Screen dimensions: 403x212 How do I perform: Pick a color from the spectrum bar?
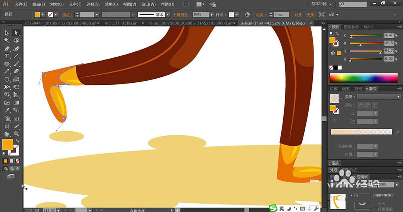[364, 78]
